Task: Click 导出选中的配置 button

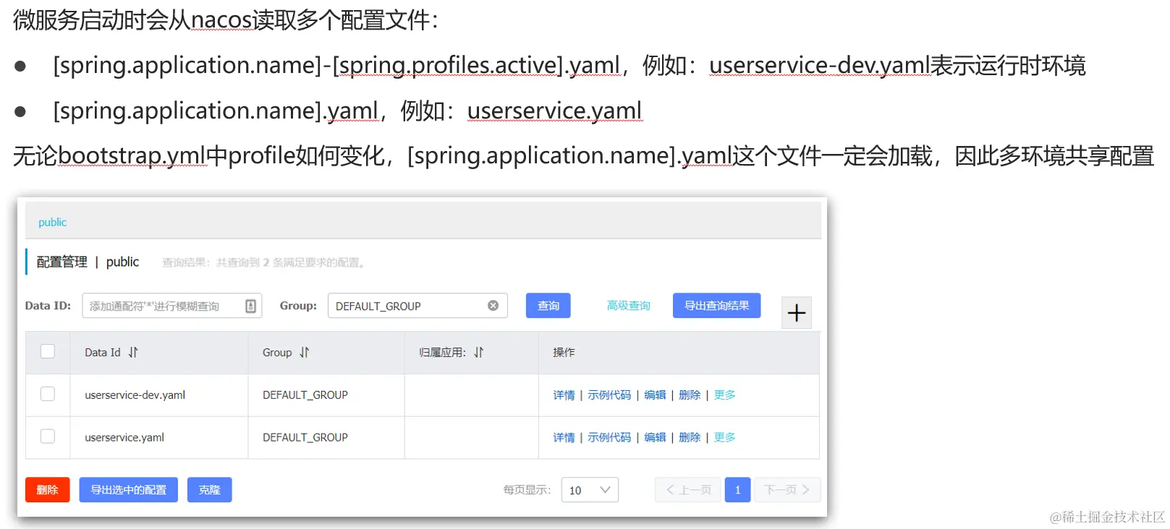Action: coord(129,490)
